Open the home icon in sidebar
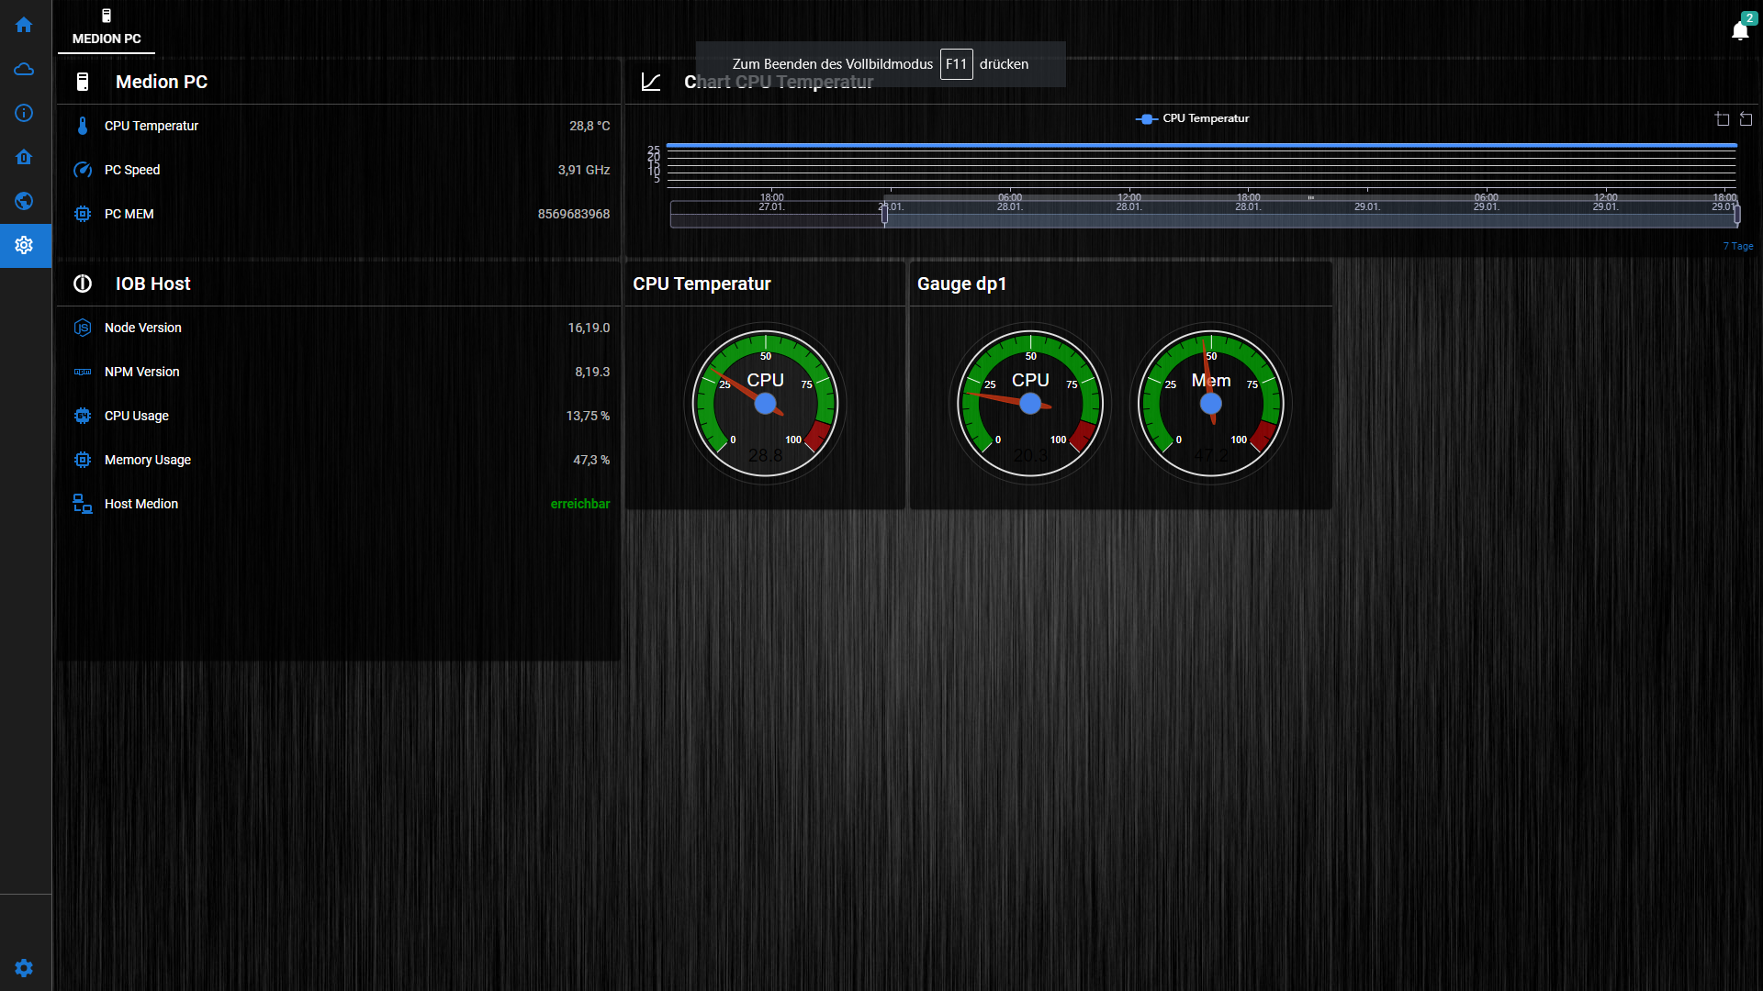 point(24,25)
